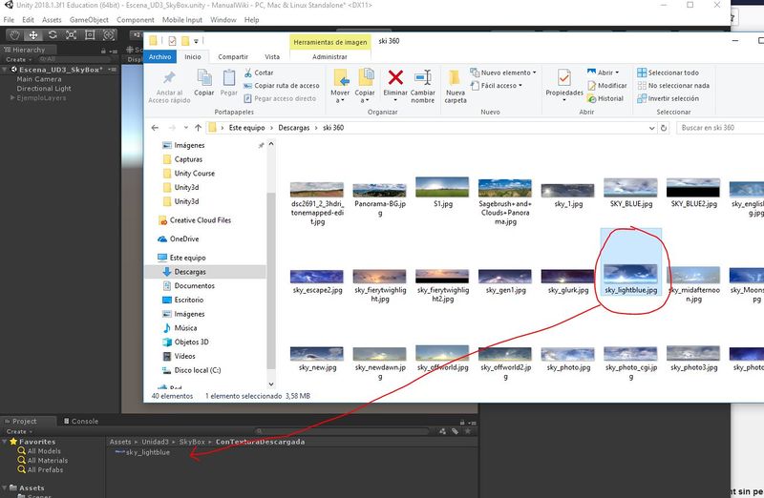Open the Nuevo elemento dropdown
This screenshot has width=764, height=498.
click(503, 73)
